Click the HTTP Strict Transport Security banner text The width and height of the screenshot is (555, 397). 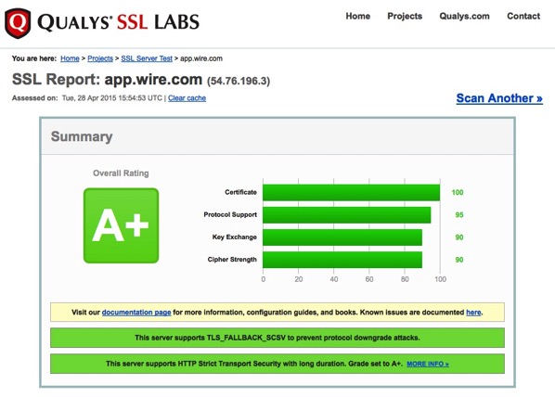click(x=254, y=364)
